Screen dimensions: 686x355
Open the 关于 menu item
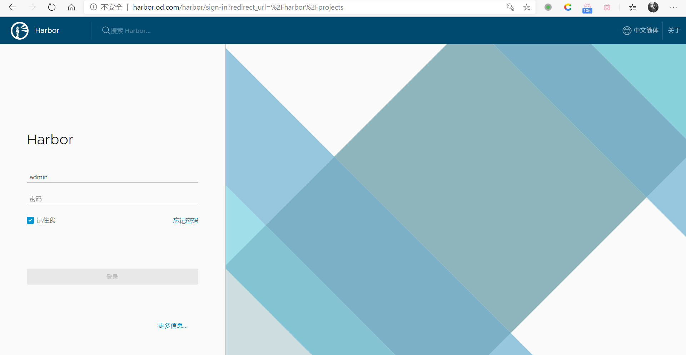tap(674, 31)
